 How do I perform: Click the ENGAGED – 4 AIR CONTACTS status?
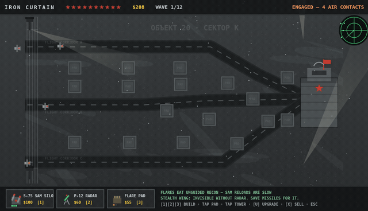(328, 7)
